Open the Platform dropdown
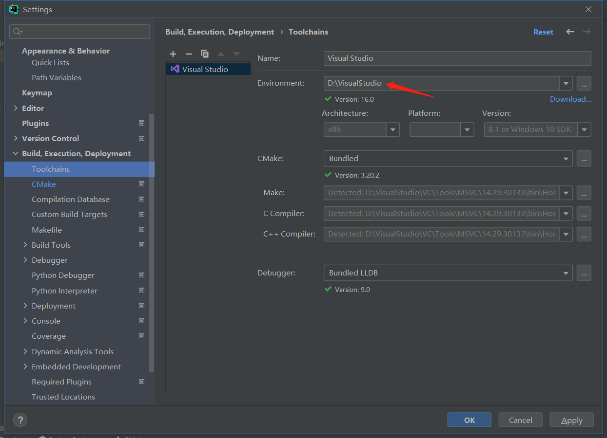The width and height of the screenshot is (607, 438). point(467,129)
